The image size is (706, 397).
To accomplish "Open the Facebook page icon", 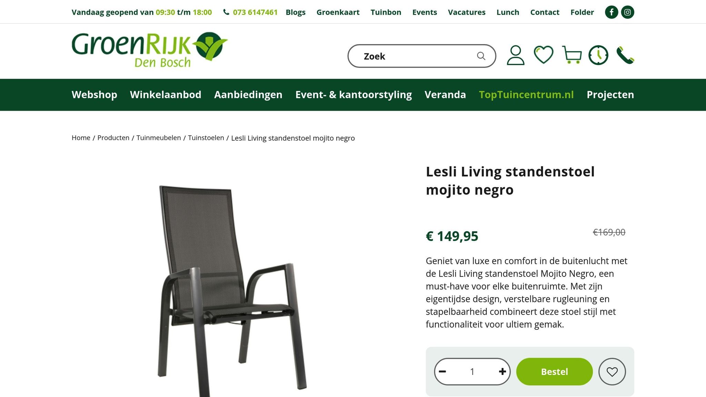I will (x=612, y=12).
